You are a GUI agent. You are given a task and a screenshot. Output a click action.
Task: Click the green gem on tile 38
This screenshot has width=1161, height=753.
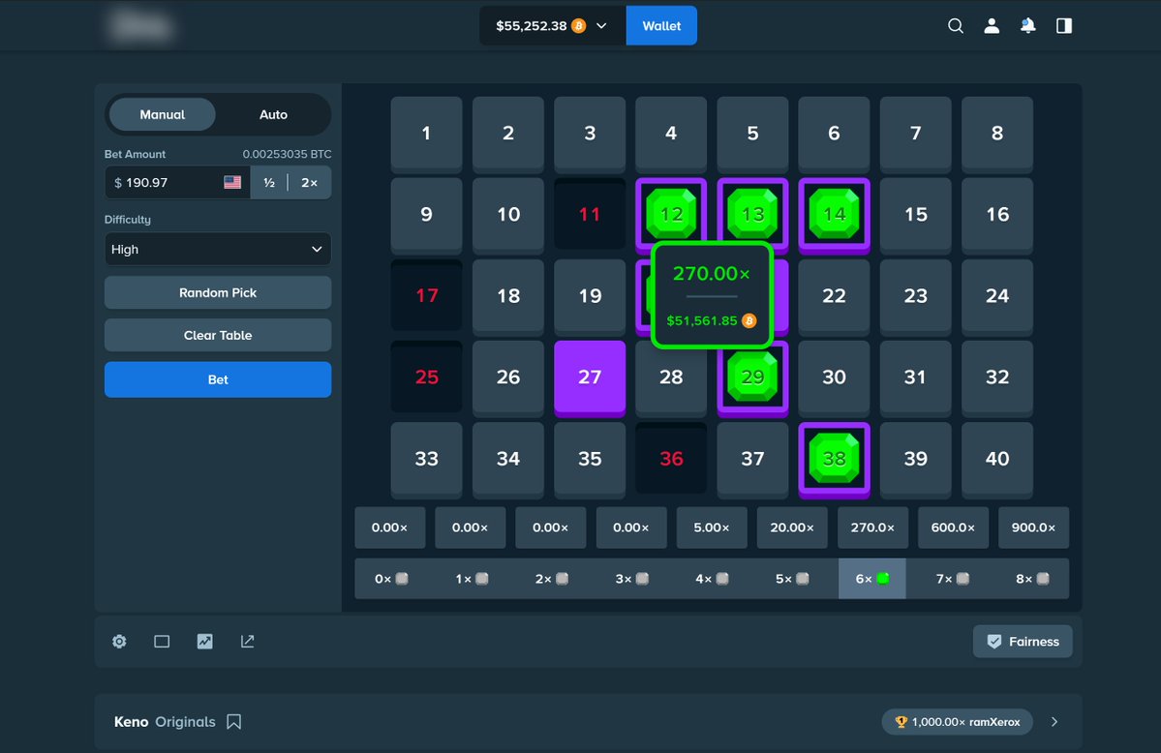click(x=834, y=459)
